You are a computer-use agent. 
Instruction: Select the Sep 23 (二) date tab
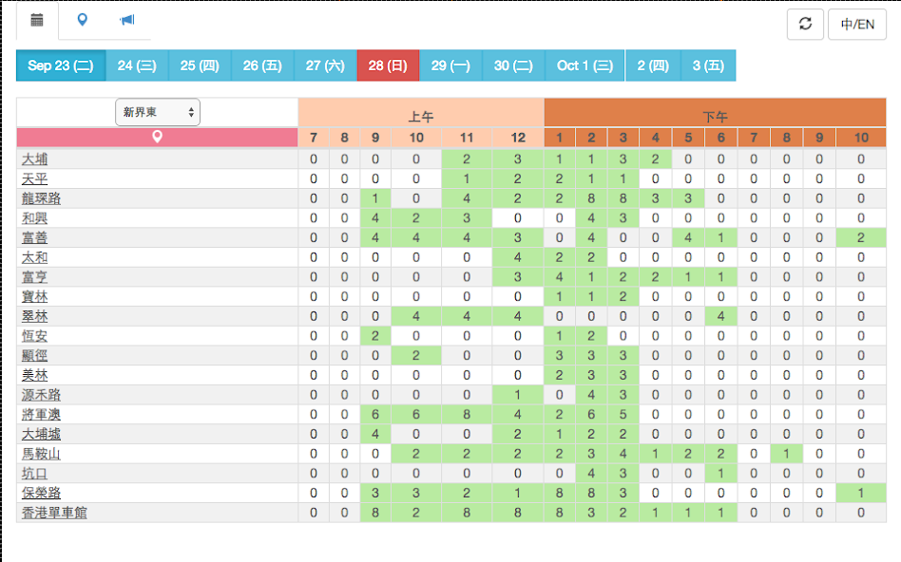point(61,66)
